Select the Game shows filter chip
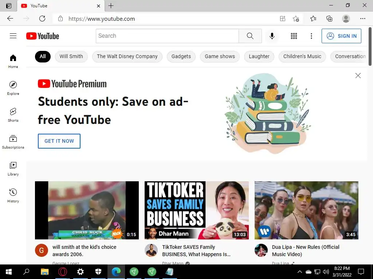Screen dimensions: 373x279 coord(220,56)
